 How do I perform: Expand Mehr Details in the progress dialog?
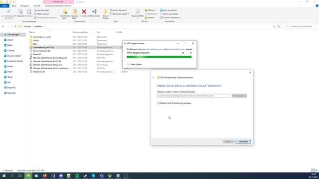[x=134, y=64]
